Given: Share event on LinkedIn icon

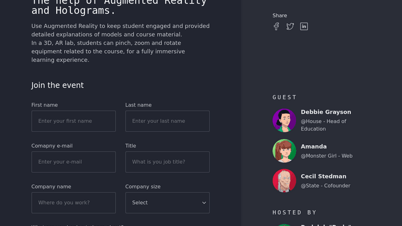Looking at the screenshot, I should click(304, 27).
